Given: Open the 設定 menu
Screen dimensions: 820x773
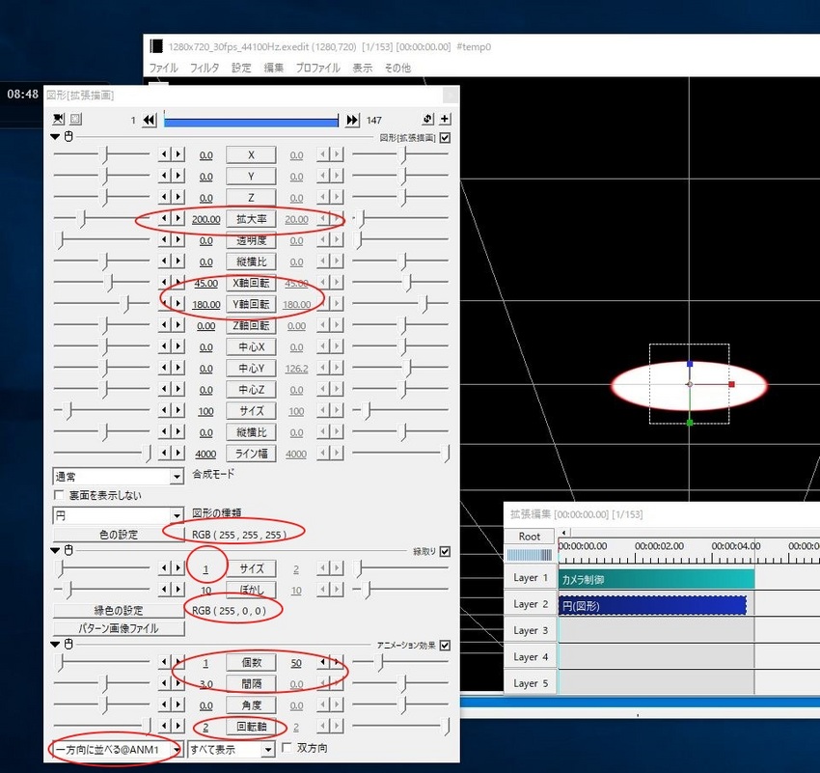Looking at the screenshot, I should [241, 68].
